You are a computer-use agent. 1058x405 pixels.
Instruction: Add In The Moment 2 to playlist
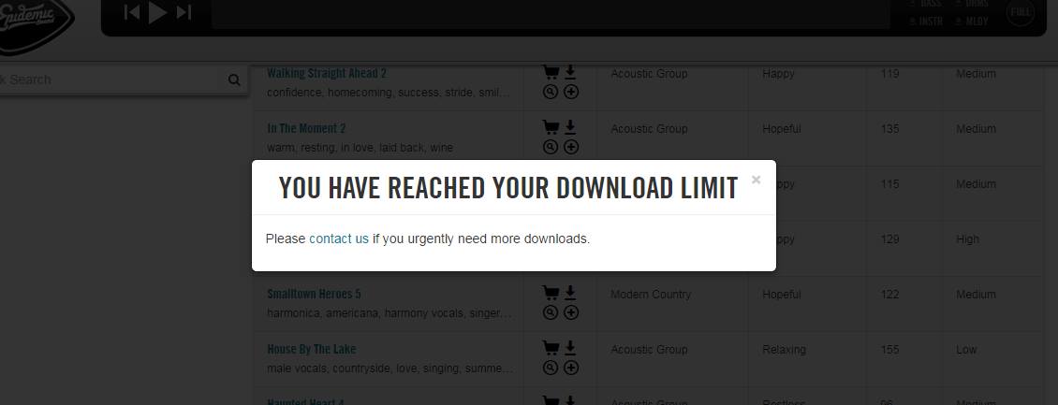point(571,147)
